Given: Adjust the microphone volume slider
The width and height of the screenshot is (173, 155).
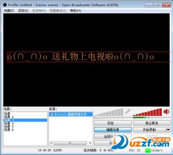Looking at the screenshot, I should [113, 117].
